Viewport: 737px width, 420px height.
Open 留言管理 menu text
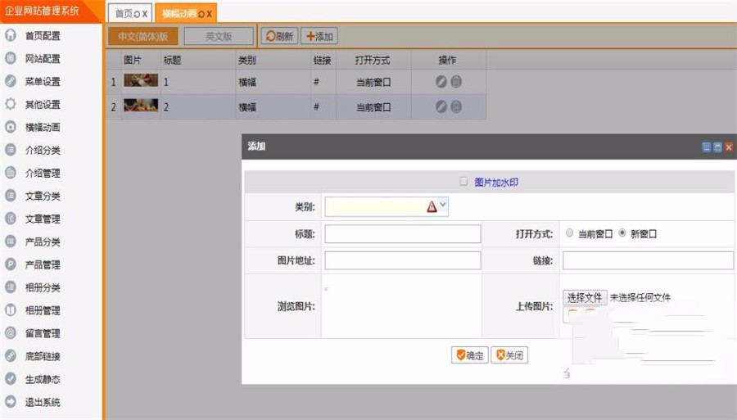click(x=43, y=333)
